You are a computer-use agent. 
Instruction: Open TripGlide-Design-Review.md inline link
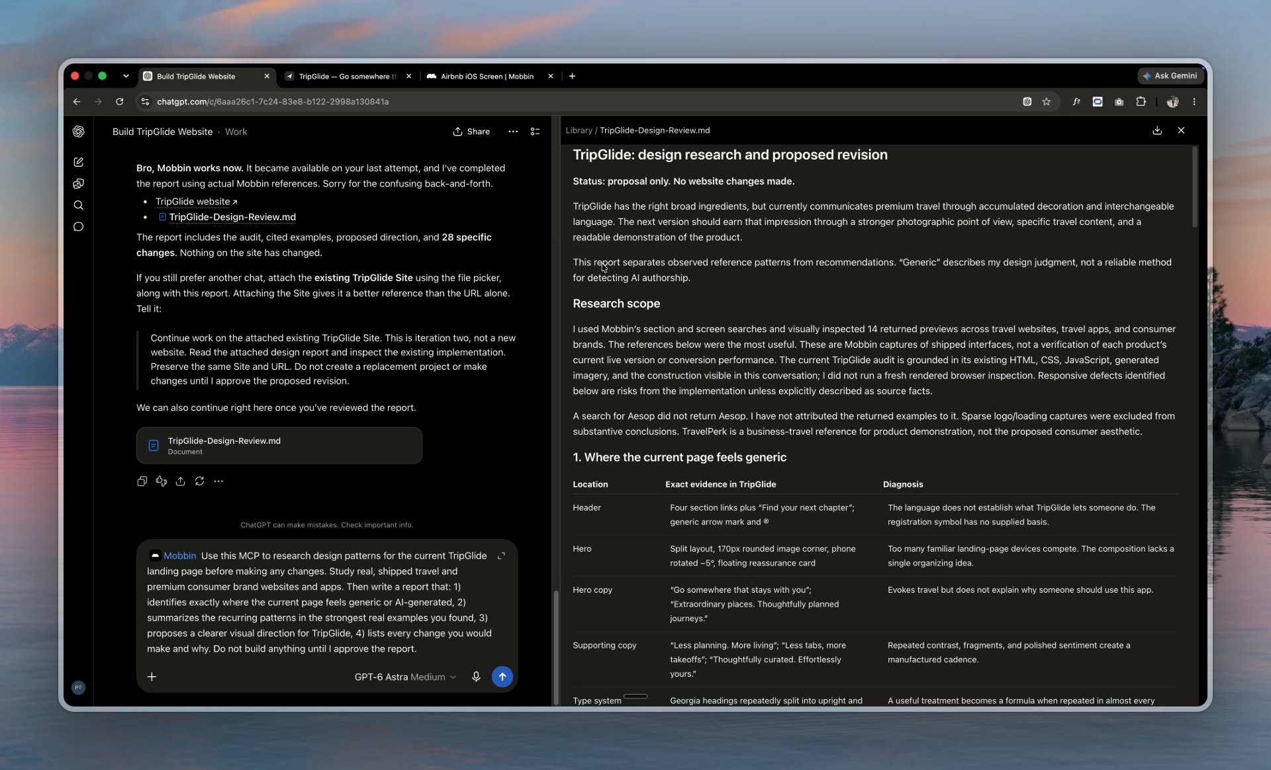227,217
